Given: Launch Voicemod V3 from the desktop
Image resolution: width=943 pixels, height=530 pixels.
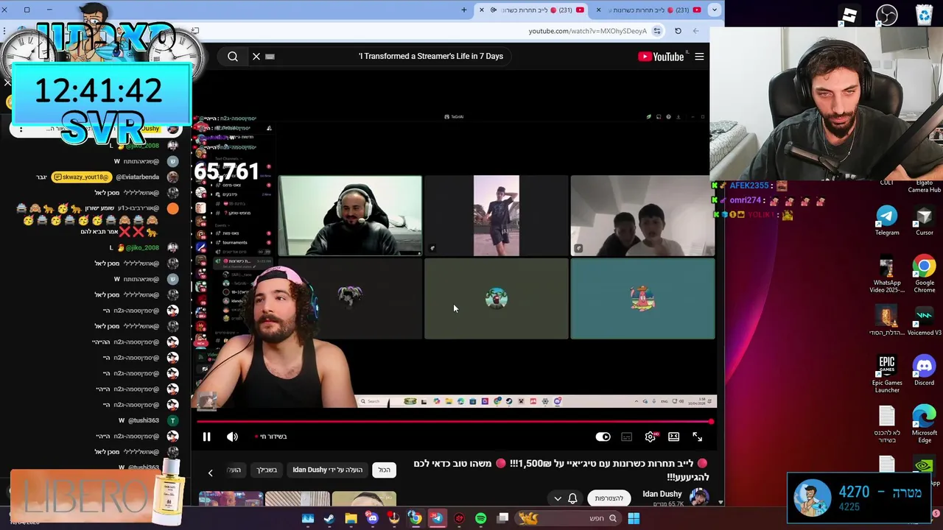Looking at the screenshot, I should (x=924, y=322).
